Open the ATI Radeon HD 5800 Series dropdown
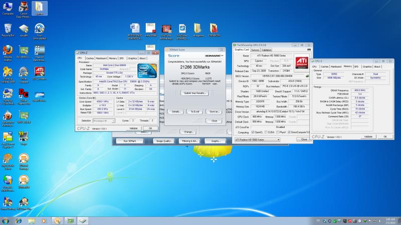The height and width of the screenshot is (225, 401). coord(257,140)
